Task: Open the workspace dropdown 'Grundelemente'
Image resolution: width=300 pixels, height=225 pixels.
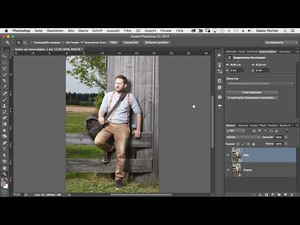Action: pos(281,42)
